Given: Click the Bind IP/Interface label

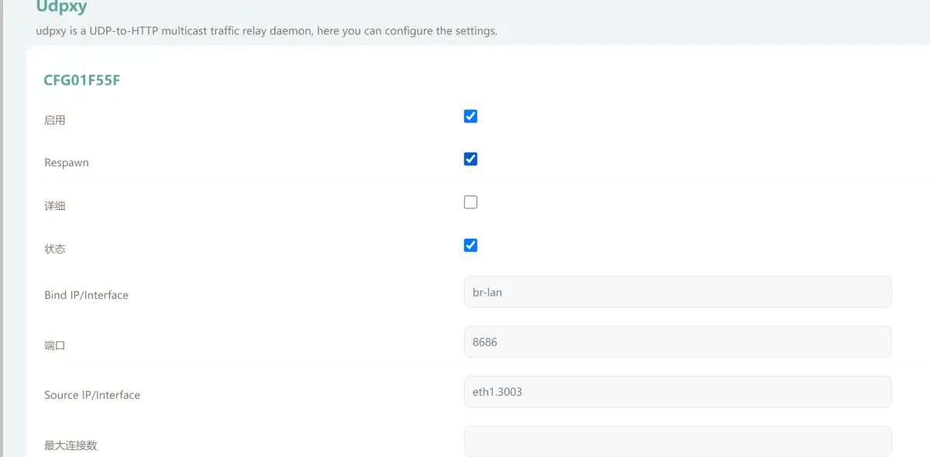Looking at the screenshot, I should tap(86, 295).
